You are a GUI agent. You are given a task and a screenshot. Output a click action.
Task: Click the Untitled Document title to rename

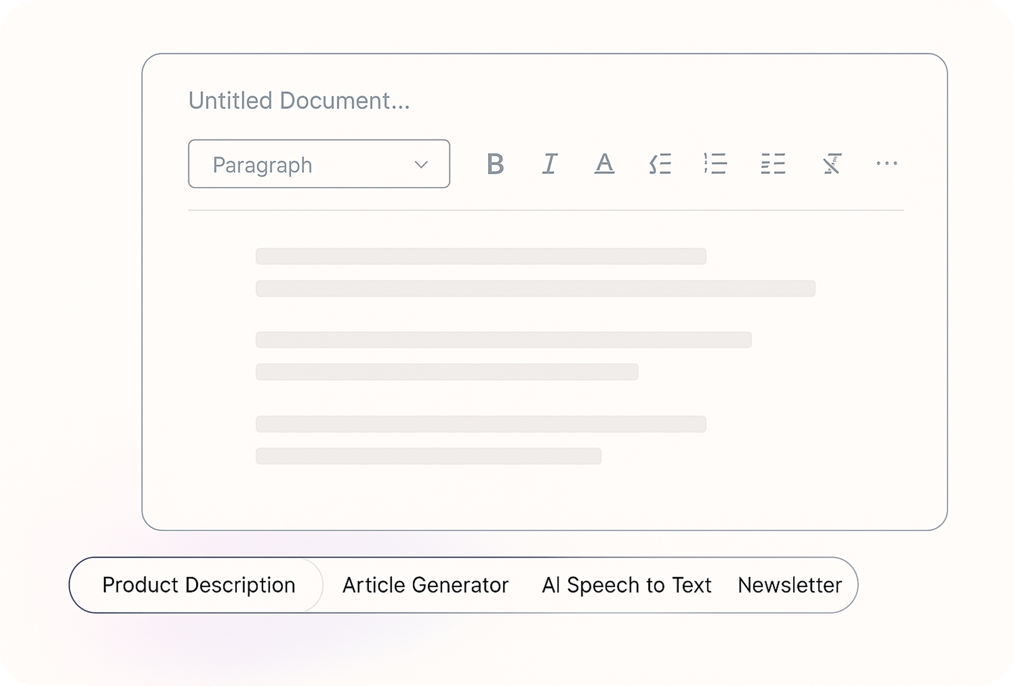(299, 100)
